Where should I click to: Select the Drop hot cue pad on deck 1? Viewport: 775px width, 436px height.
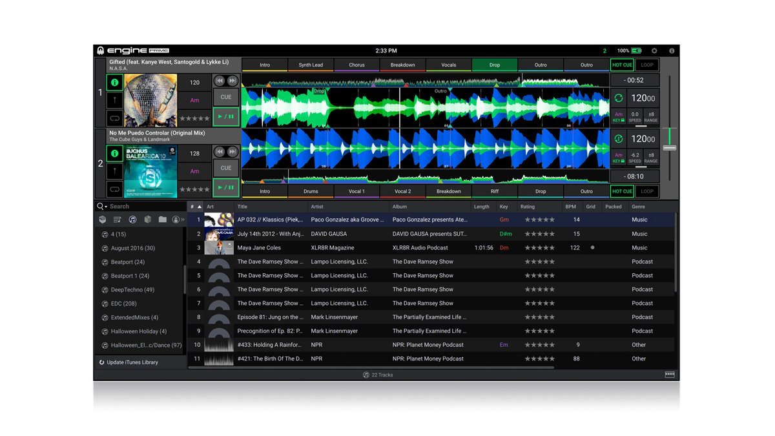tap(495, 65)
